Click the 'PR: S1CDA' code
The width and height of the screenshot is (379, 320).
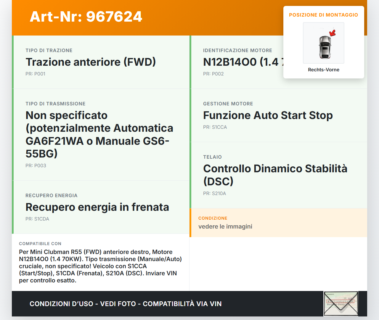[x=37, y=219]
